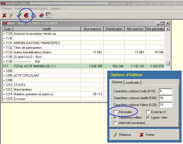Expand row 1129 Avances et acomptes

pyautogui.click(x=4, y=34)
